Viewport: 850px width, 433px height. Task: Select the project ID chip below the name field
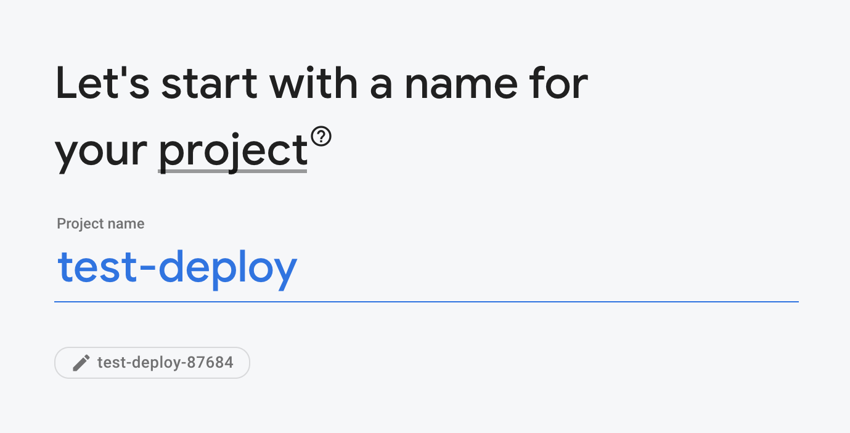pyautogui.click(x=152, y=362)
